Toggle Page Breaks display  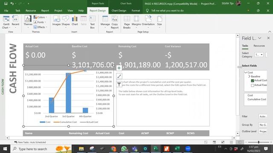pos(127,22)
